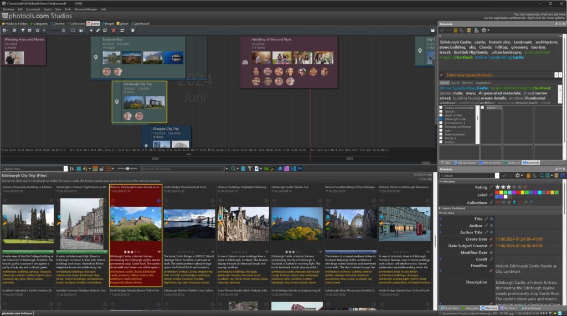Switch to the People tab
The image size is (567, 316).
pos(108,23)
